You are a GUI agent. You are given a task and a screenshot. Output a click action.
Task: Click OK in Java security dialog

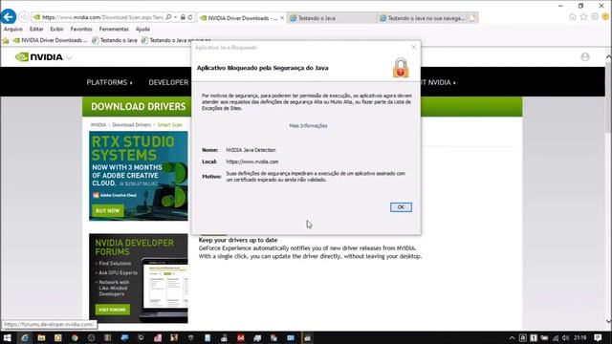tap(401, 207)
